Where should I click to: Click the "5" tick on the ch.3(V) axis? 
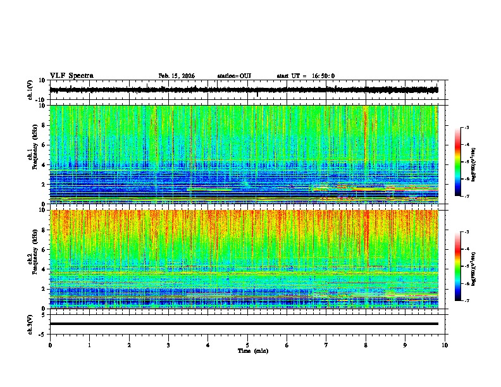[44, 314]
